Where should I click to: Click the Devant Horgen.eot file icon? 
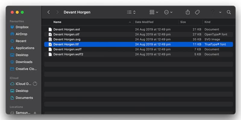point(50,29)
